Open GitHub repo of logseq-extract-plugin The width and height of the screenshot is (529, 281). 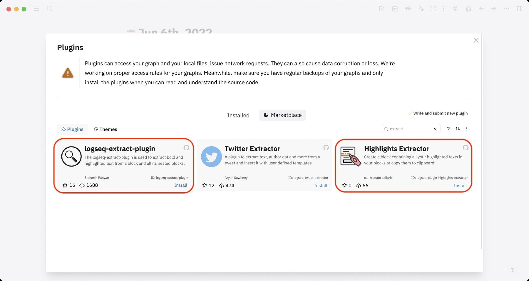[x=186, y=147]
